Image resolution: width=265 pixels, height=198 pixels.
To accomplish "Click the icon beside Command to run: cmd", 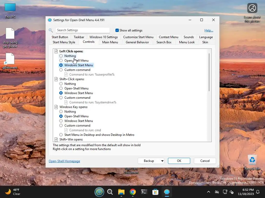I will coord(66,130).
